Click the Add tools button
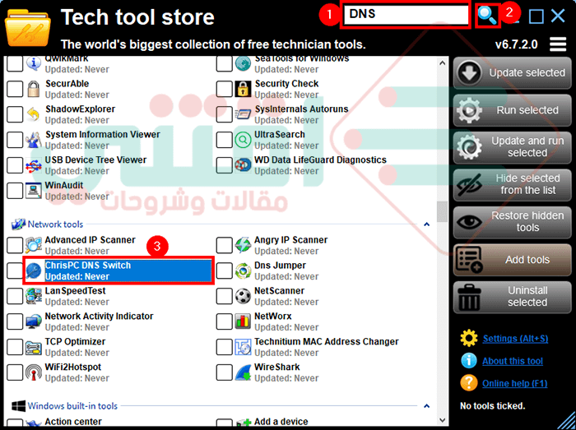Viewport: 576px width, 430px height. point(513,260)
